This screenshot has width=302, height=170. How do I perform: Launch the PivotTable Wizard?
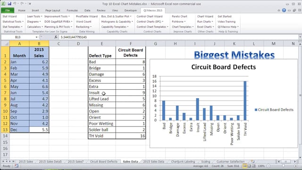pyautogui.click(x=87, y=17)
